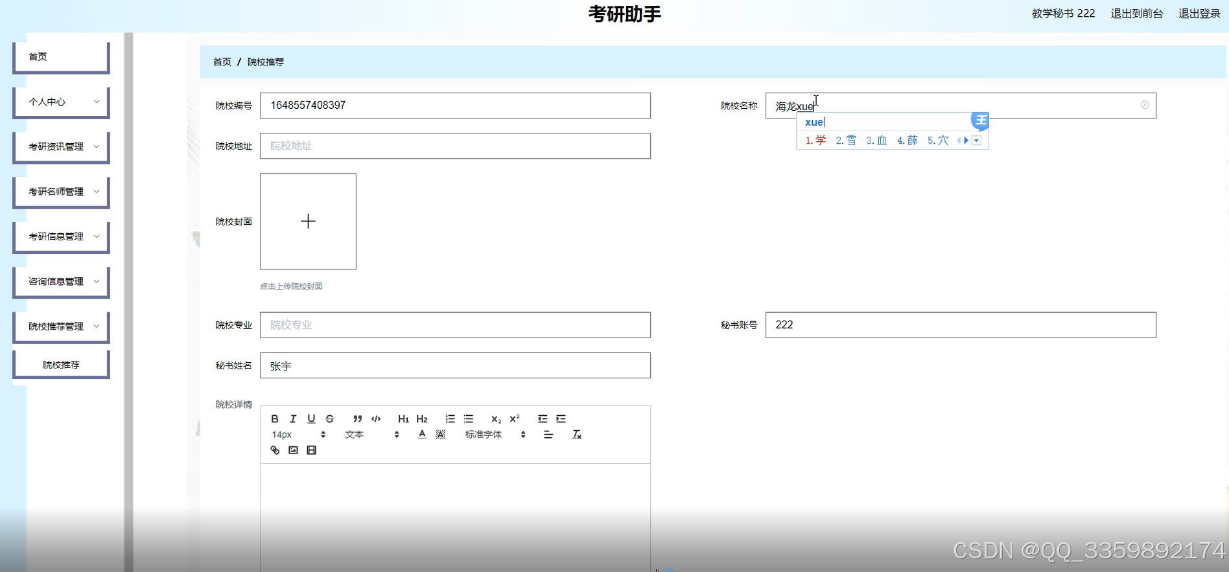Image resolution: width=1229 pixels, height=572 pixels.
Task: Apply superscript formatting
Action: pyautogui.click(x=515, y=419)
